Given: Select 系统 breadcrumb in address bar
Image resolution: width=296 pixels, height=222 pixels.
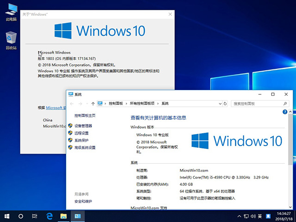Looking at the screenshot, I should coord(165,104).
